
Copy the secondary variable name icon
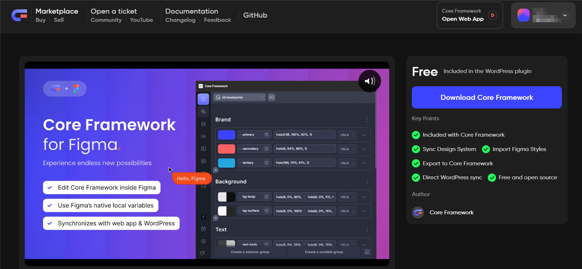click(267, 149)
